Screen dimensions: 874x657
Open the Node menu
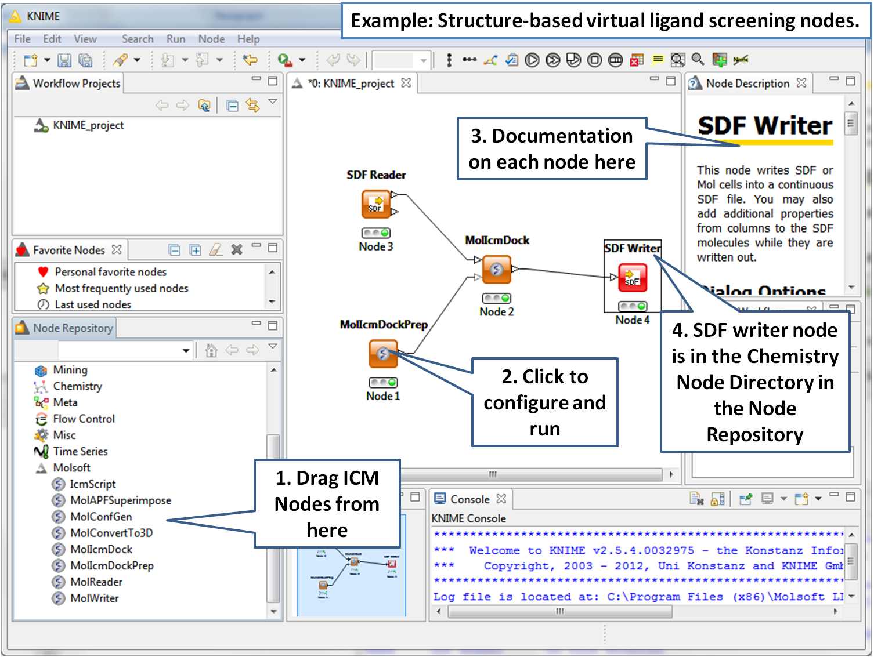tap(211, 39)
